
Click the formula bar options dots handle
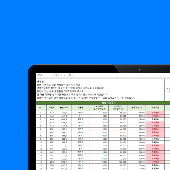[56, 75]
